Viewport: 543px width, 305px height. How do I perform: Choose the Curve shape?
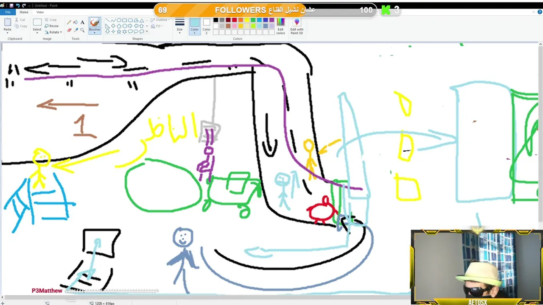[113, 20]
